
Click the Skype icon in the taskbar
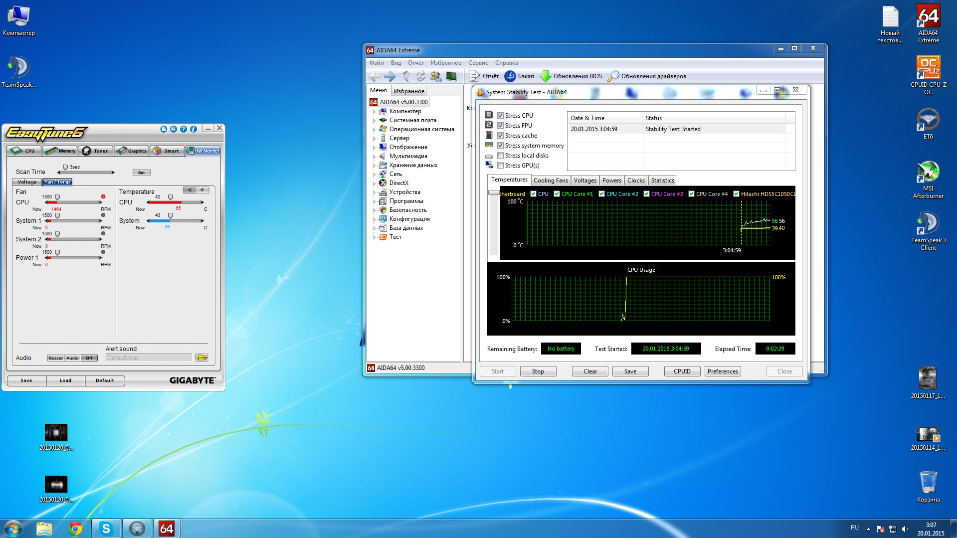(x=106, y=529)
